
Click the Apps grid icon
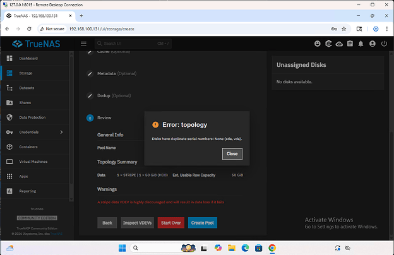[x=9, y=176]
